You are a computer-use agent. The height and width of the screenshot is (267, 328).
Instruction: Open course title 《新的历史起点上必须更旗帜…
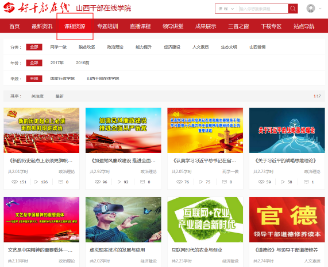tap(40, 161)
